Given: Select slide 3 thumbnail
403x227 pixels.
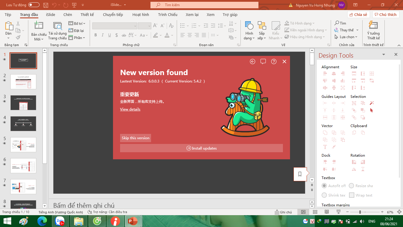Looking at the screenshot, I should point(23,103).
